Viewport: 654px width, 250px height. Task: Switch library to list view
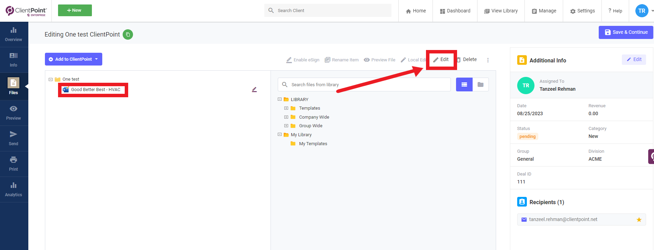[464, 84]
